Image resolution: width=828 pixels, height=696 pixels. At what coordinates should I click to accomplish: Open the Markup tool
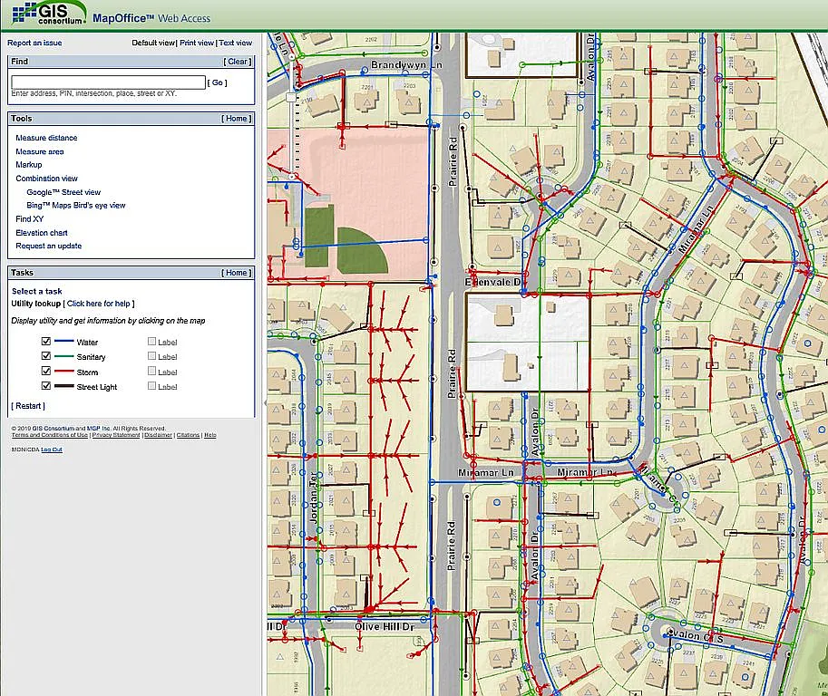pyautogui.click(x=29, y=165)
